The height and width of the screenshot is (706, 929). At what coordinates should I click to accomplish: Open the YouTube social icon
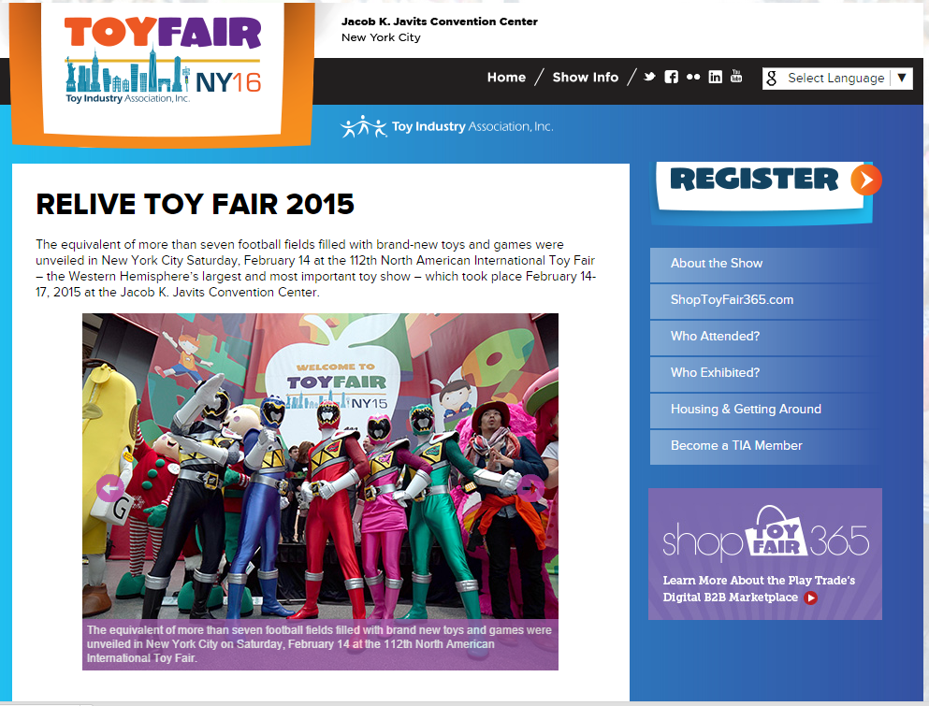tap(736, 77)
